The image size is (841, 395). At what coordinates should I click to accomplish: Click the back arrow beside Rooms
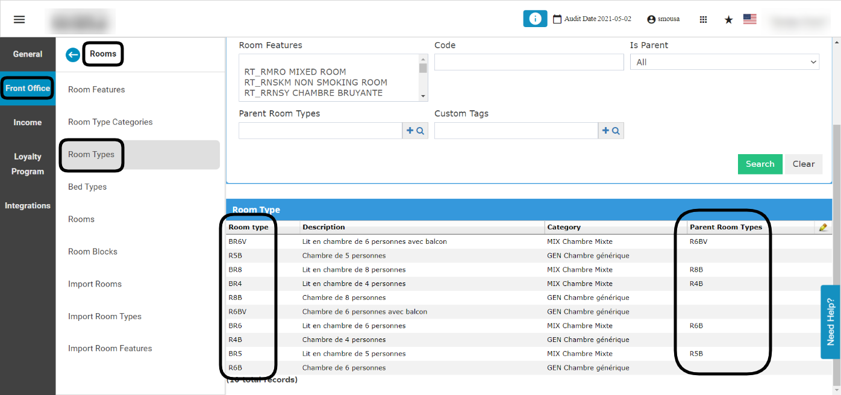click(73, 55)
